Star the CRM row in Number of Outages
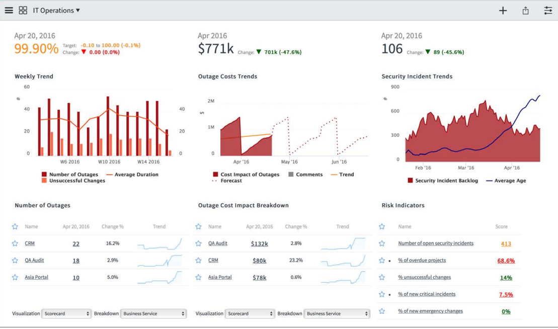The image size is (558, 329). [x=15, y=243]
